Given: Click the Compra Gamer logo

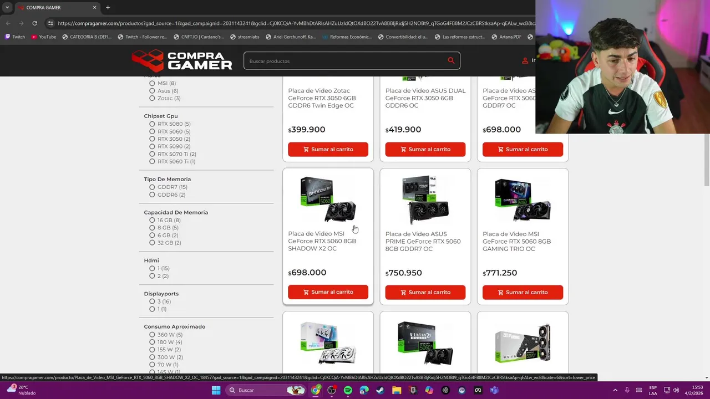Looking at the screenshot, I should [182, 61].
